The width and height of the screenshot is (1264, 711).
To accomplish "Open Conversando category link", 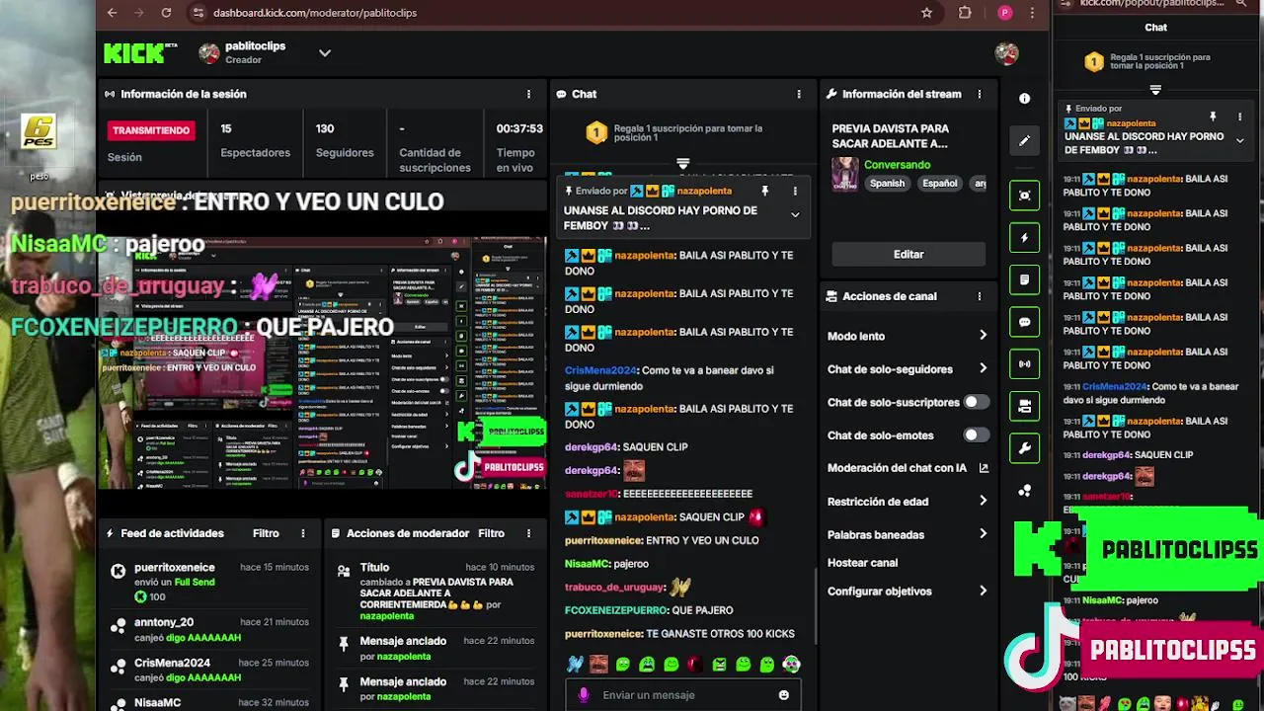I will point(897,165).
